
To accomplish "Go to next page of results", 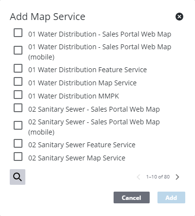I will point(177,177).
